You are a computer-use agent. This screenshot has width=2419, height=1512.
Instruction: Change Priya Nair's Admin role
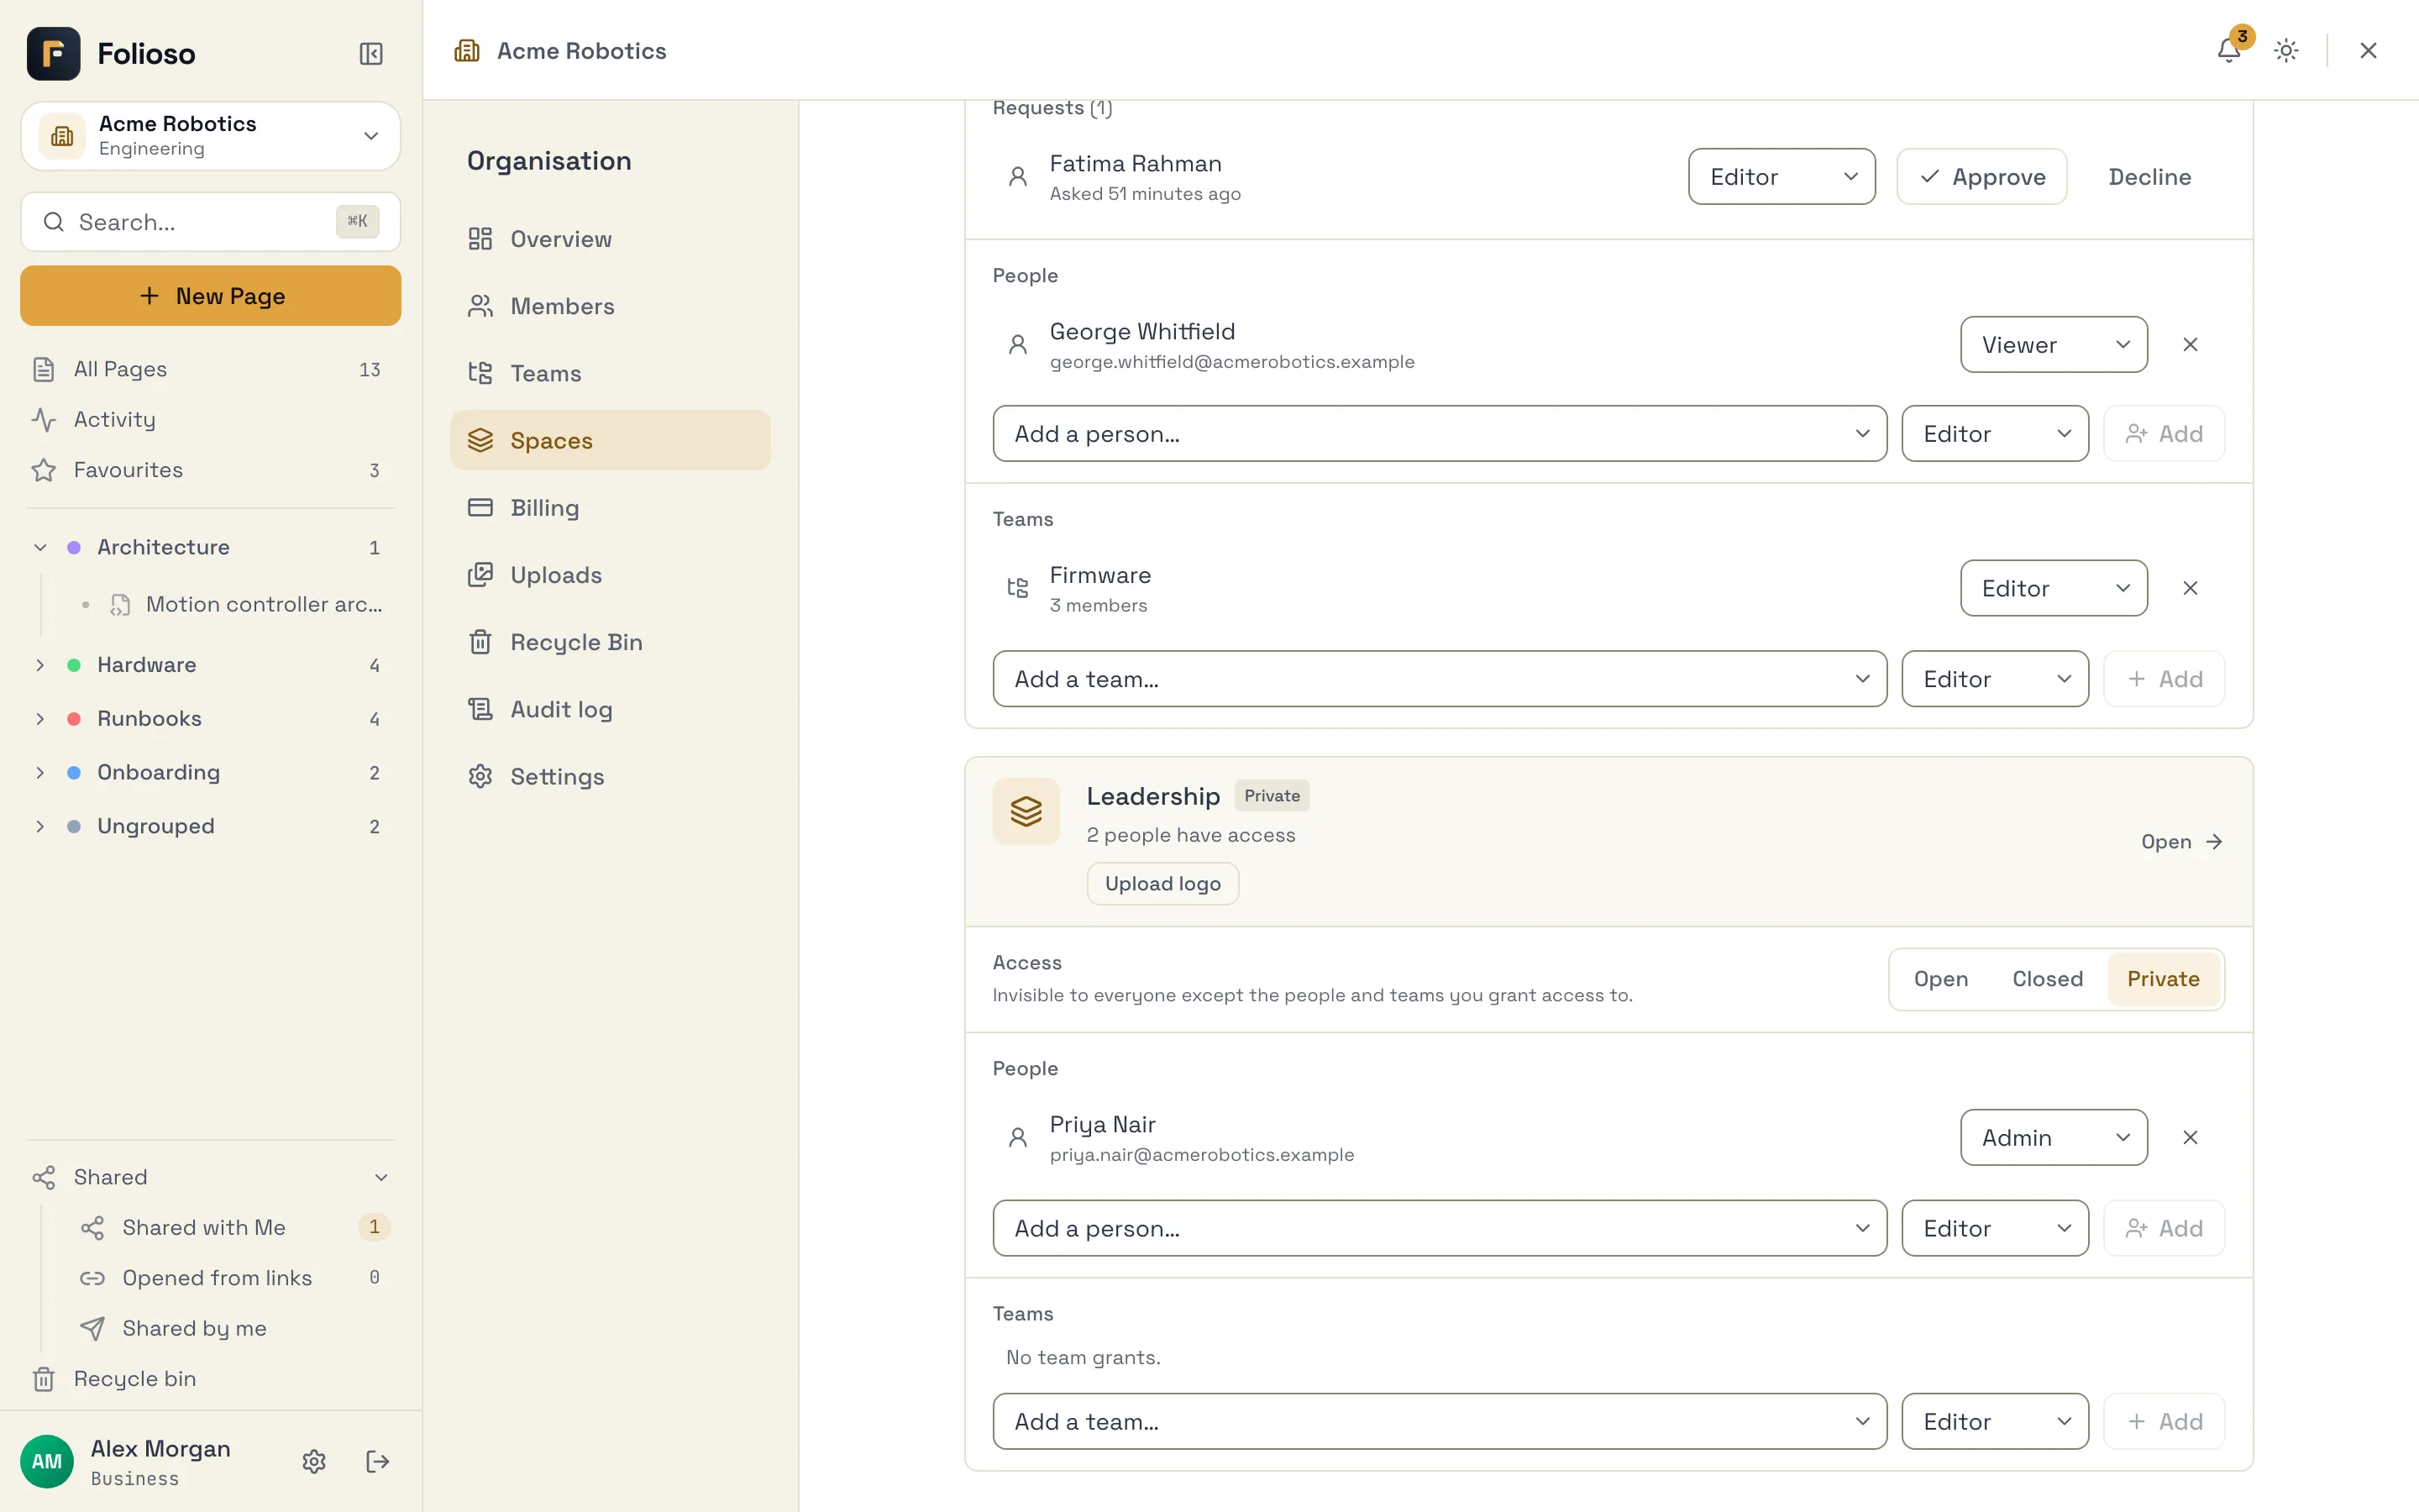click(2053, 1137)
